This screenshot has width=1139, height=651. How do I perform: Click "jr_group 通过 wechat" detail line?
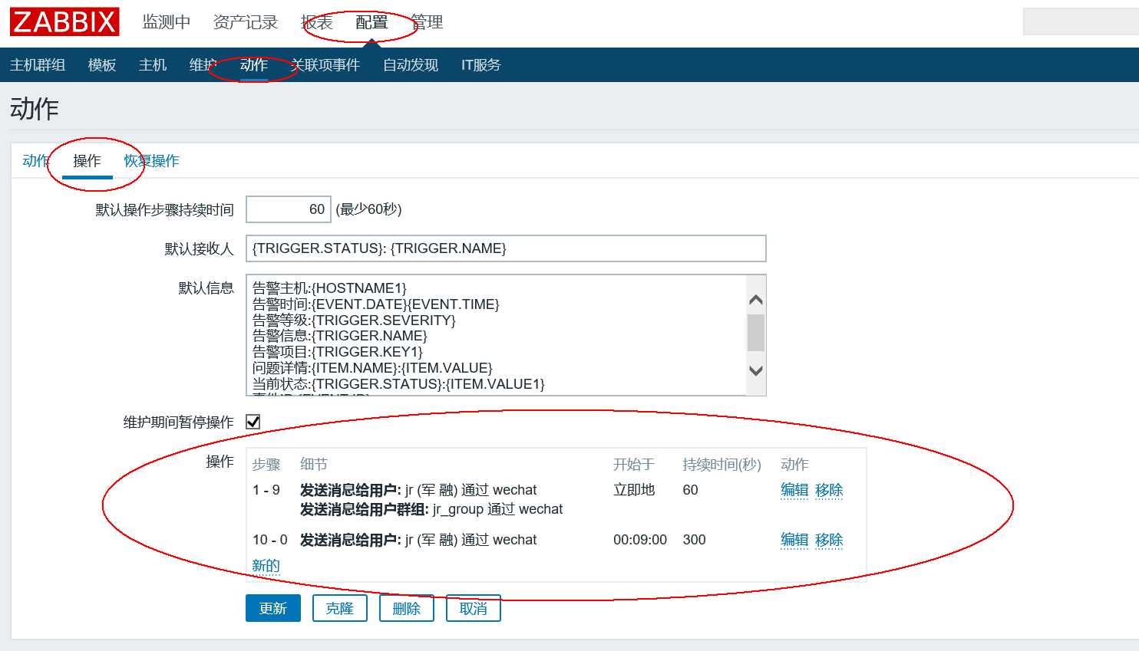click(x=498, y=509)
